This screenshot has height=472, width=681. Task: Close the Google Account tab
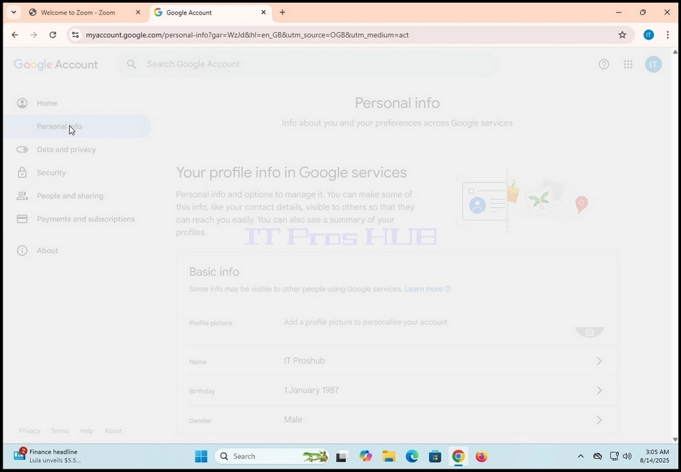coord(263,12)
